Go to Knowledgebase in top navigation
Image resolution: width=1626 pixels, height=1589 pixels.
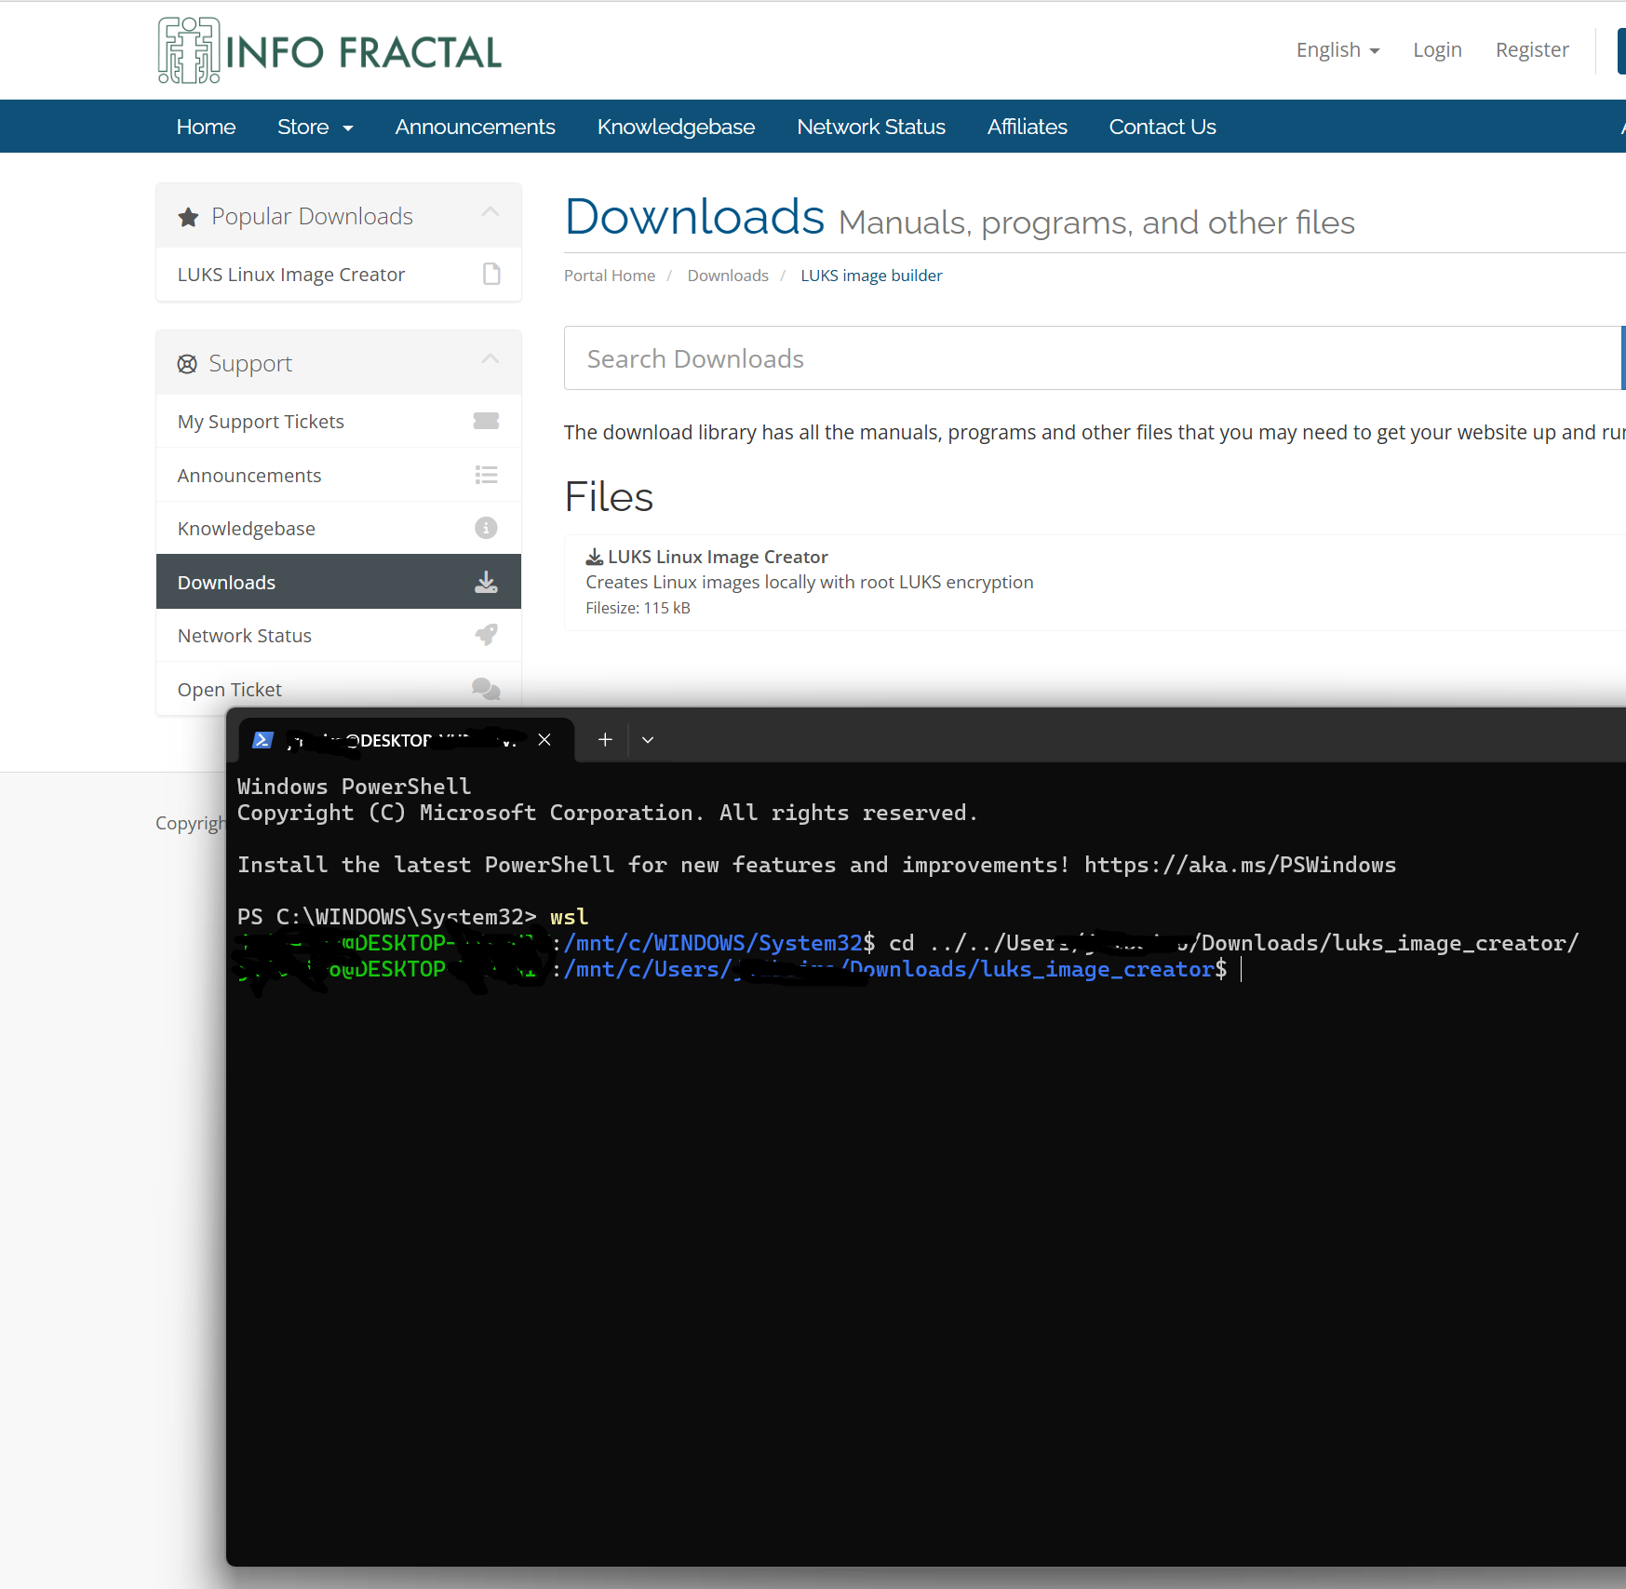tap(676, 127)
